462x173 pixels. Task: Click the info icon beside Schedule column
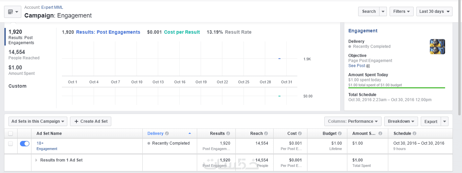pos(414,134)
